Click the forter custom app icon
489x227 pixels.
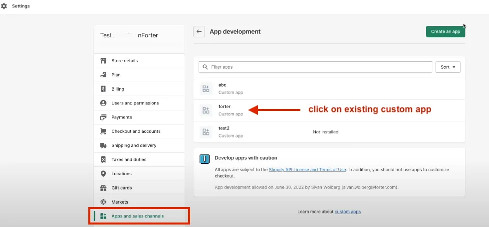(206, 110)
